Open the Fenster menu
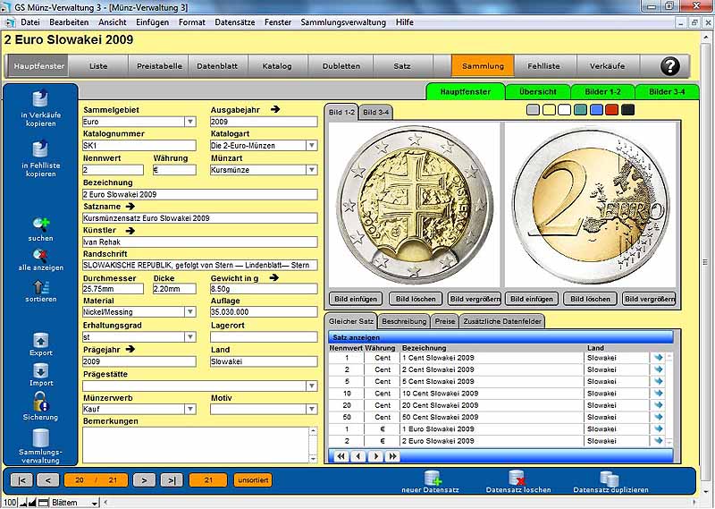Viewport: 715px width, 509px height. [x=278, y=21]
